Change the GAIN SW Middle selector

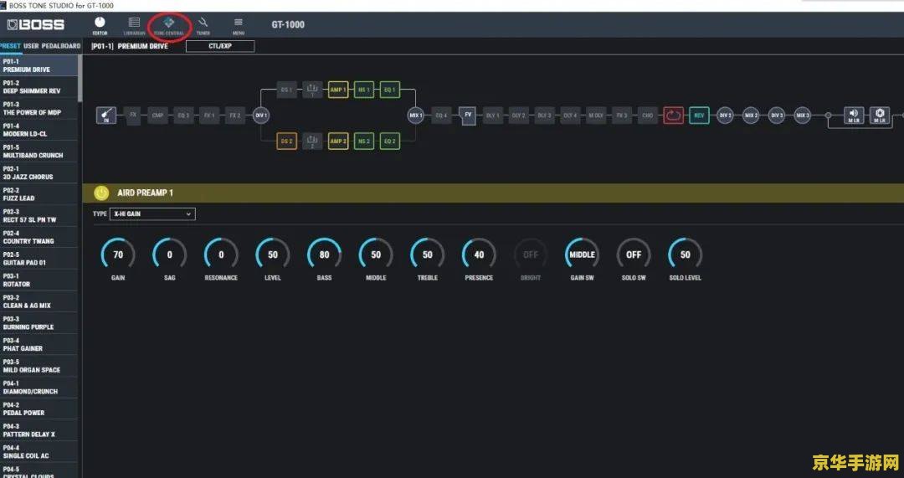(582, 254)
